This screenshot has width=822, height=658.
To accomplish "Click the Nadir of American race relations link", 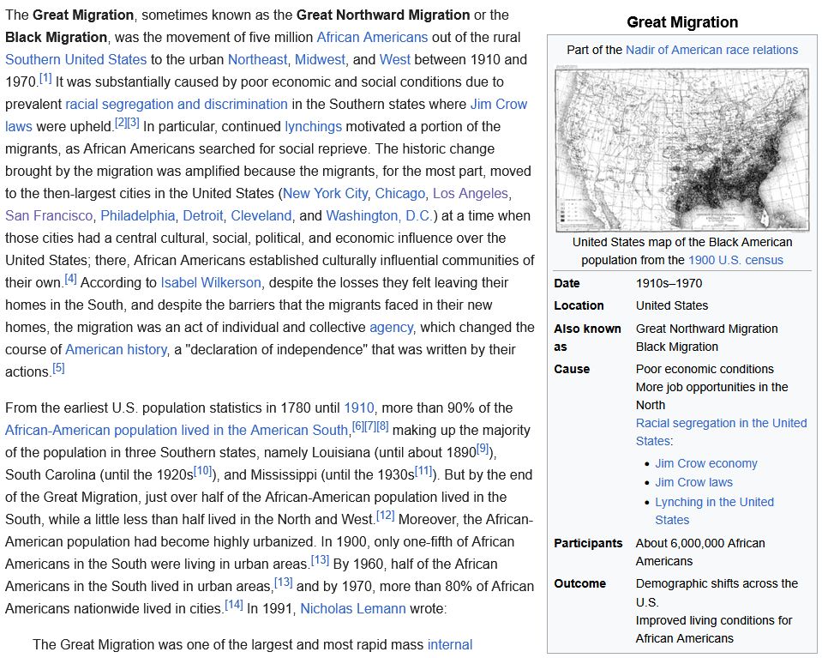I will coord(712,51).
